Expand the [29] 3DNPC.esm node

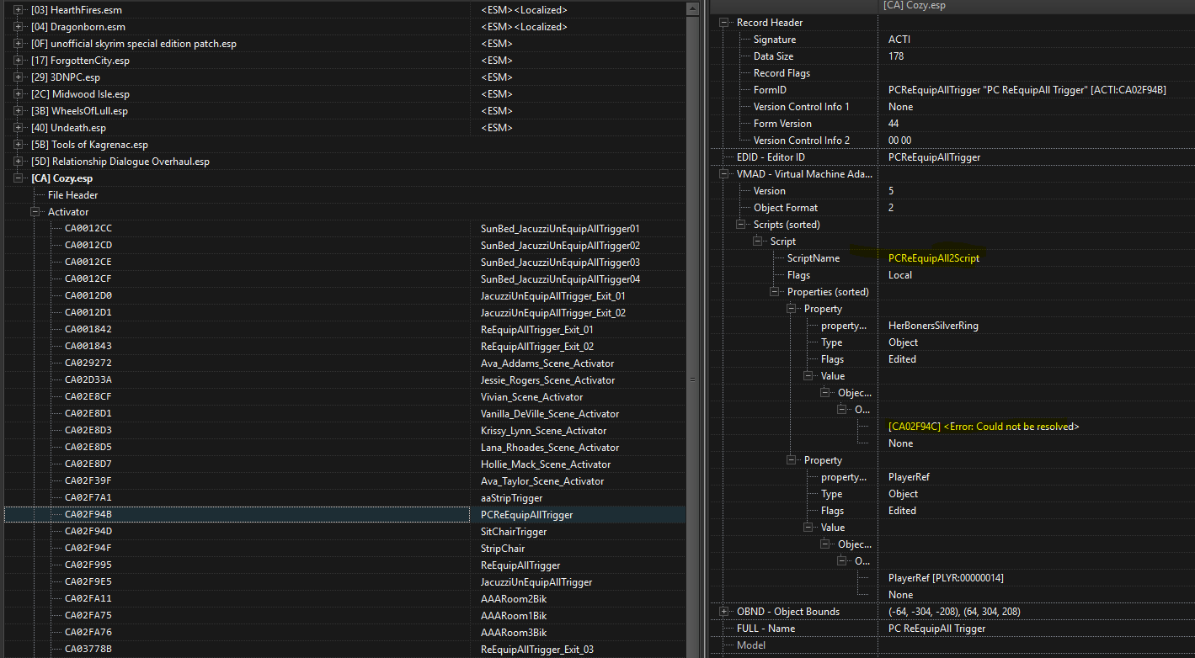click(x=19, y=77)
